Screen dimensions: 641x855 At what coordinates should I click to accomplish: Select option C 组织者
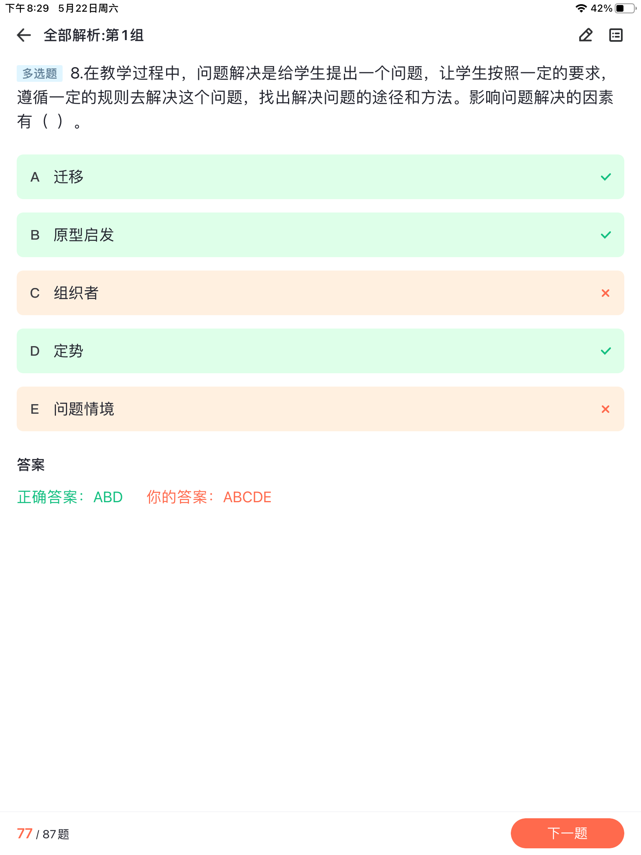click(x=320, y=293)
